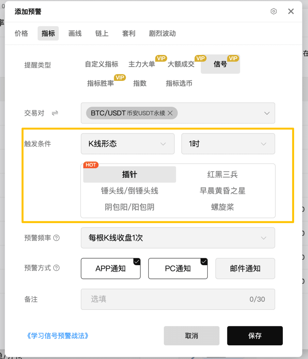Choose 大额成交 alert type

click(x=181, y=64)
